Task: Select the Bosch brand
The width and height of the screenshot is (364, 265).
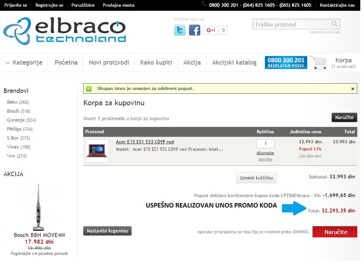Action: coord(19,111)
